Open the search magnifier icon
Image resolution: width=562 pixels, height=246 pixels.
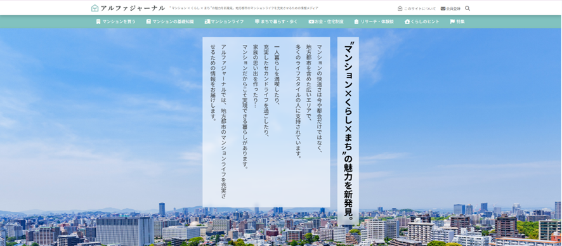coord(467,8)
